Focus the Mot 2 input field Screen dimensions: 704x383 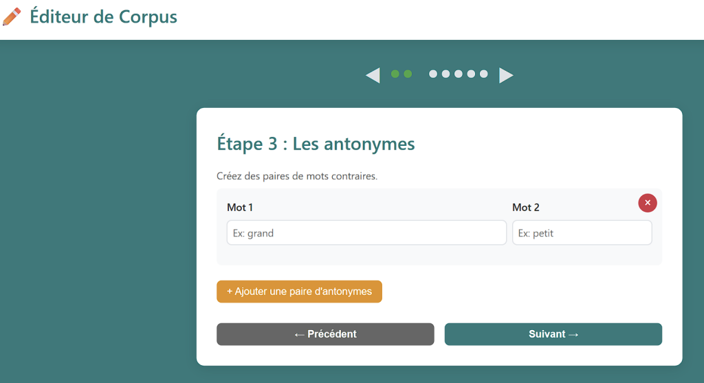pos(582,233)
